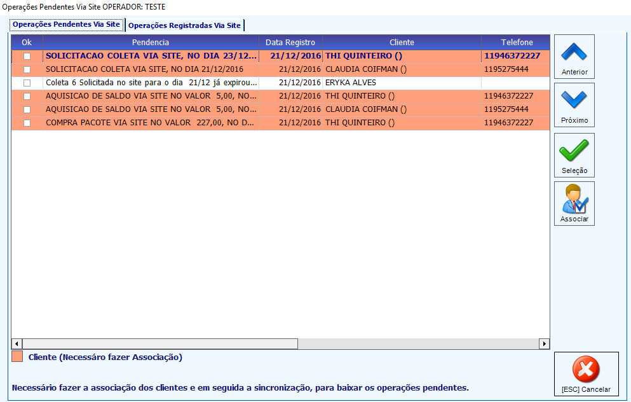The width and height of the screenshot is (631, 402).
Task: Click the Telefone column header
Action: click(x=516, y=42)
